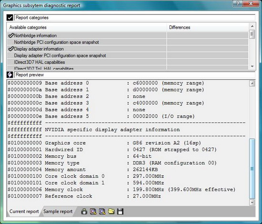The image size is (262, 224).
Task: Click the Memory type DDR3 line
Action: [112, 163]
